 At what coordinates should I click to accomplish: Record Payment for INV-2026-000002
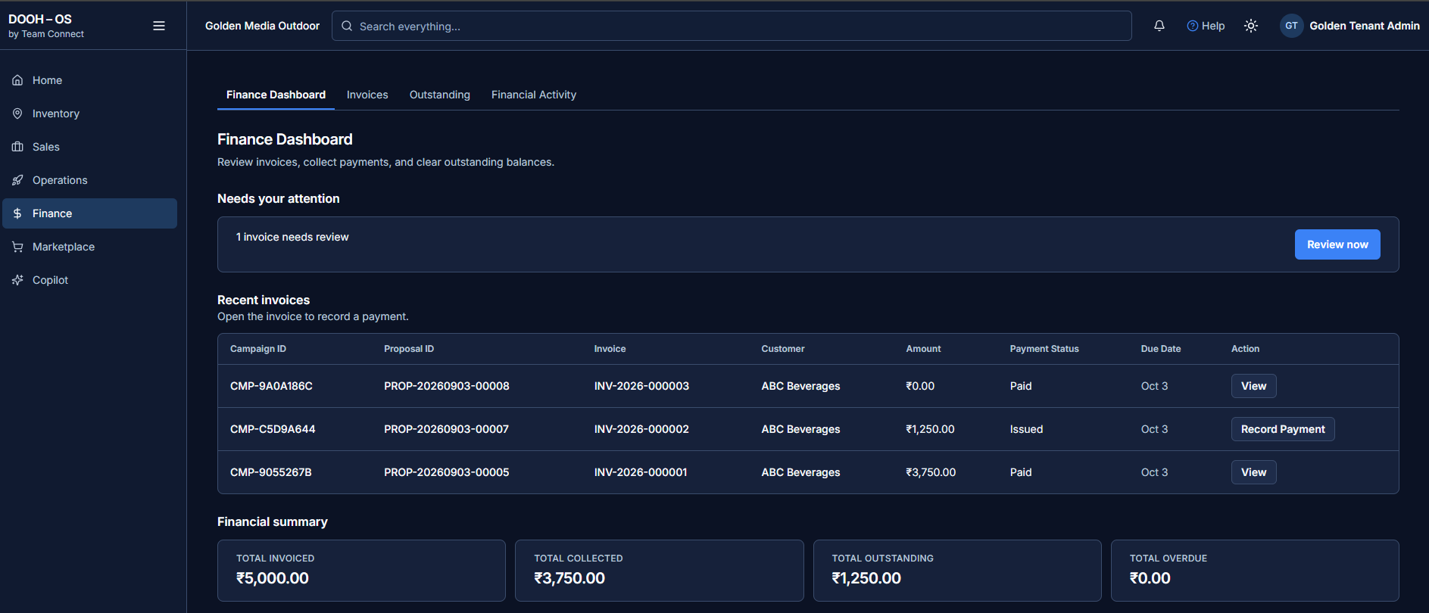click(x=1283, y=429)
